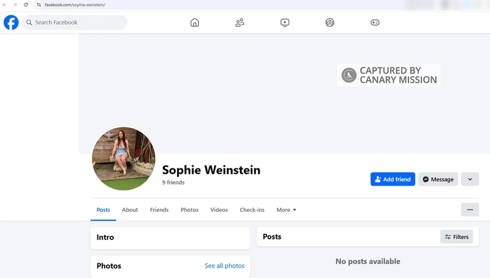Click the See all photos link
This screenshot has width=490, height=278.
click(x=225, y=266)
